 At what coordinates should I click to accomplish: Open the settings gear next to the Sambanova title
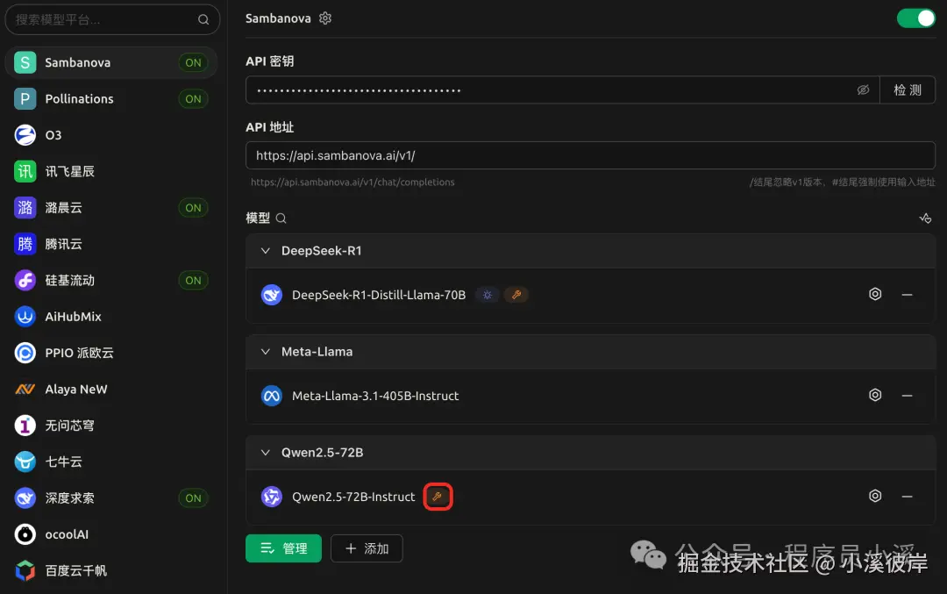tap(325, 18)
